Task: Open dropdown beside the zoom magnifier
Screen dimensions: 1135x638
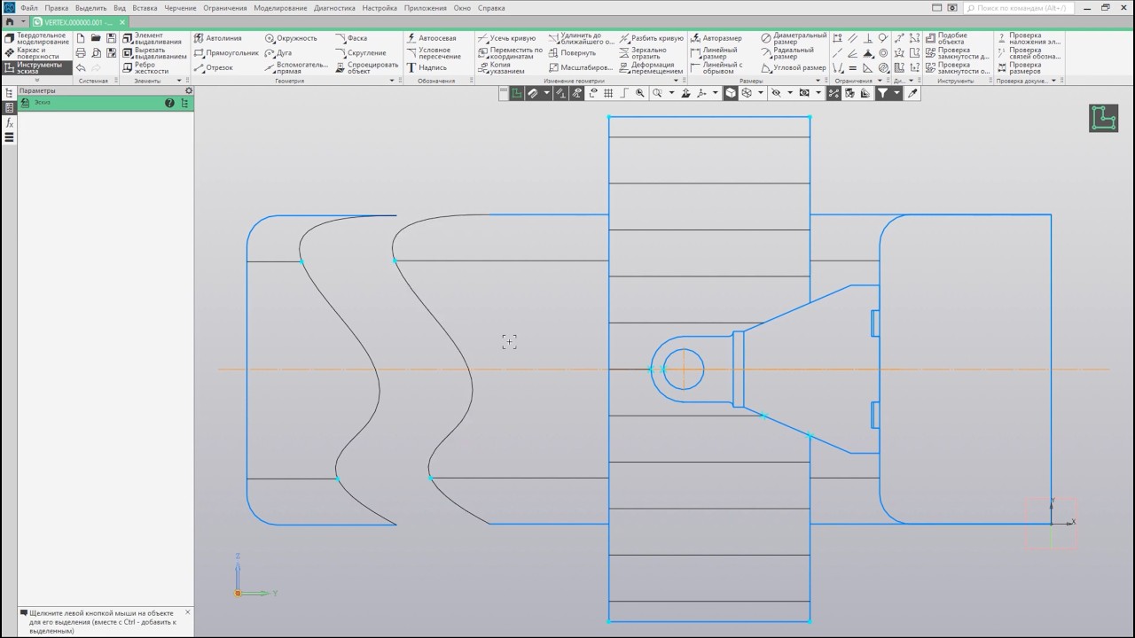Action: (x=671, y=93)
